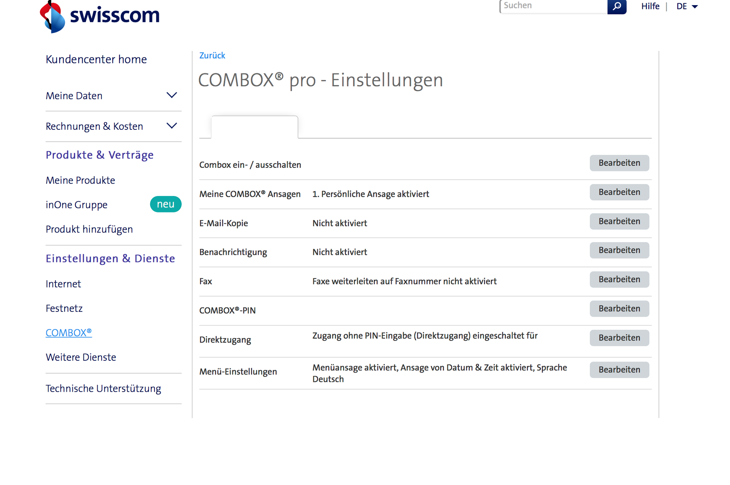The height and width of the screenshot is (485, 730).
Task: Click "Nicht aktiviert" in Benachrichtigung row
Action: click(339, 252)
